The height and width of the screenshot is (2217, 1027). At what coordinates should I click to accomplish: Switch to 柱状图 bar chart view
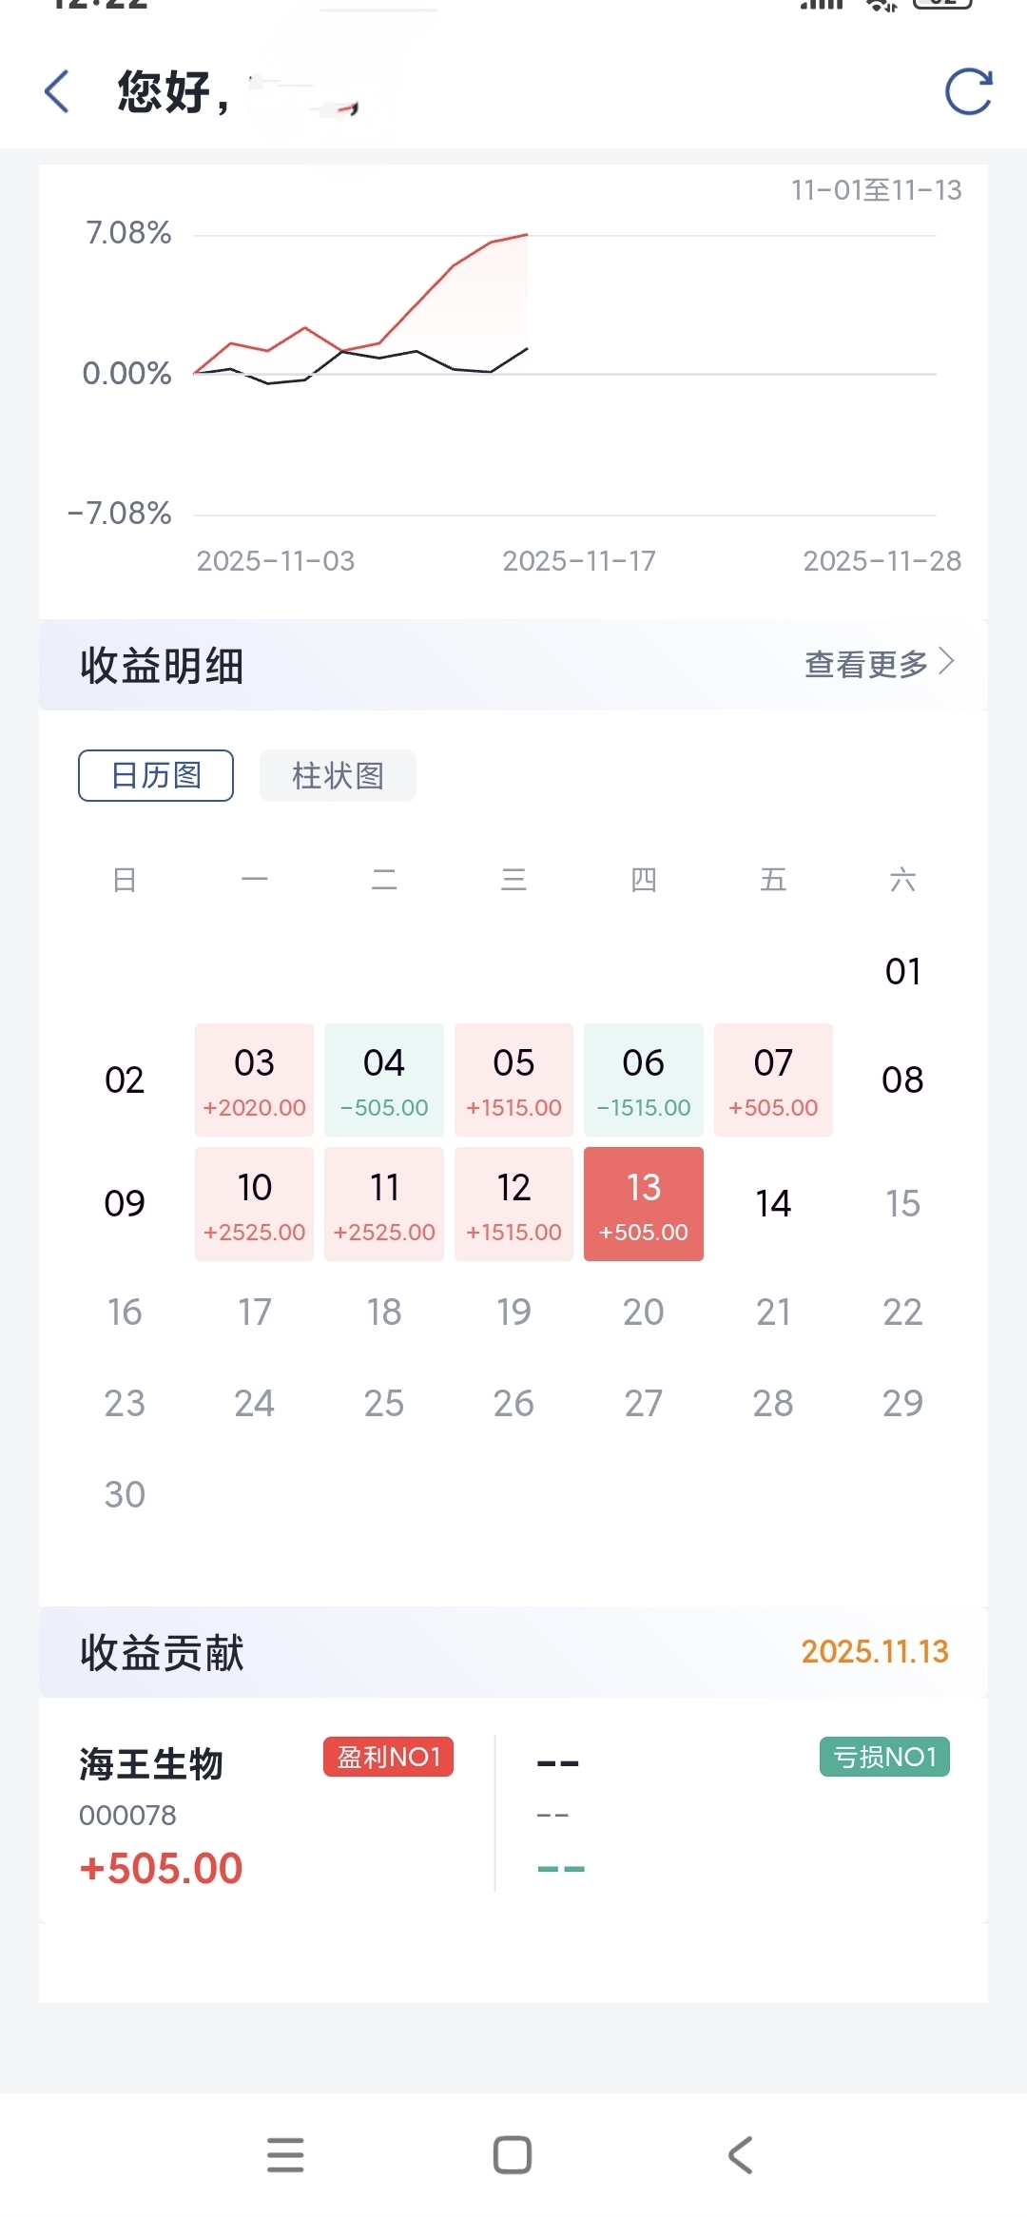pyautogui.click(x=338, y=775)
